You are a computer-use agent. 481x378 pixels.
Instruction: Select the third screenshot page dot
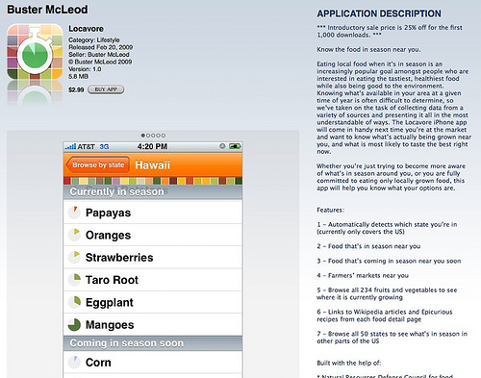tap(153, 136)
